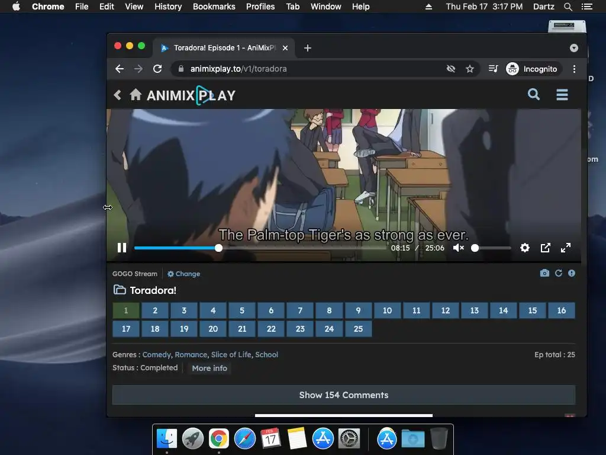Reload the current page
Screen dimensions: 606x455
(157, 69)
